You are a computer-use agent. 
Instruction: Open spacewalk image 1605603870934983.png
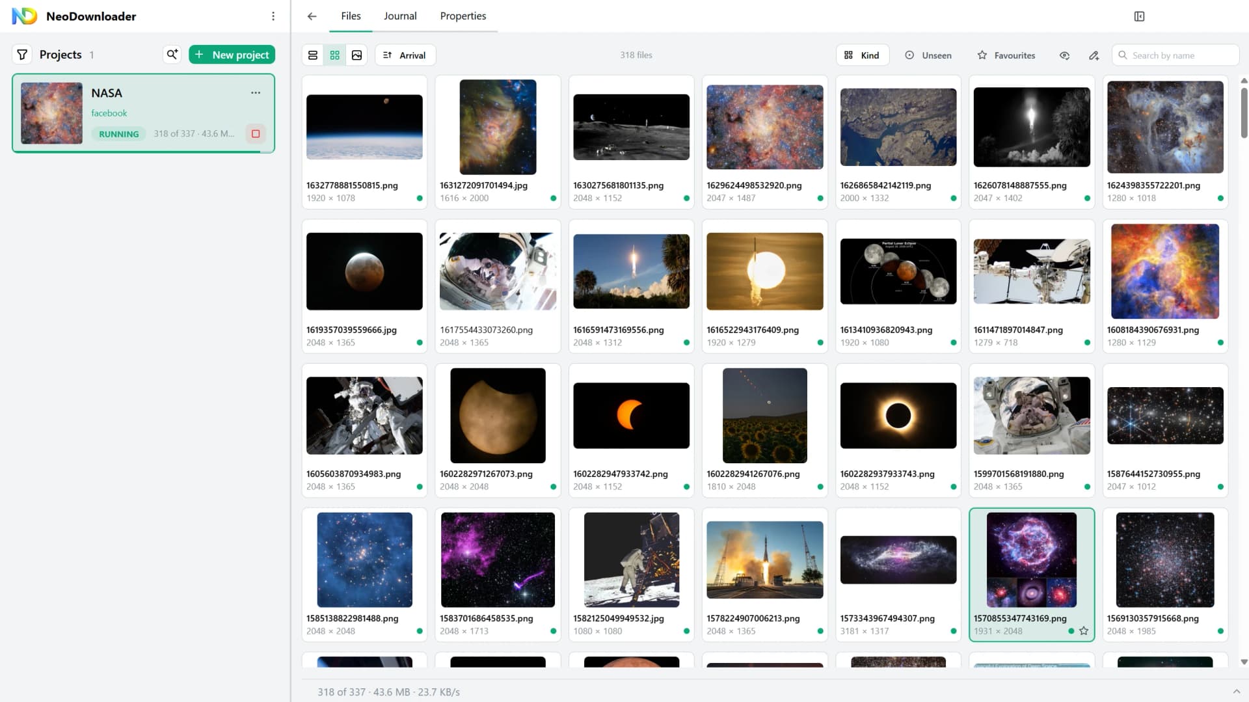364,416
